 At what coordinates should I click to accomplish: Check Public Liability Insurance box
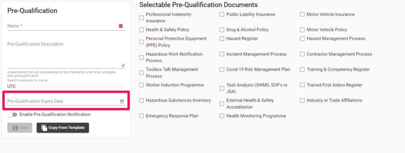pos(221,15)
